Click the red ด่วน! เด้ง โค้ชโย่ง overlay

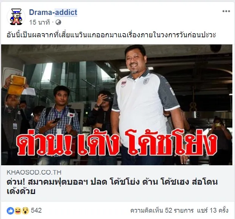[x=117, y=143]
